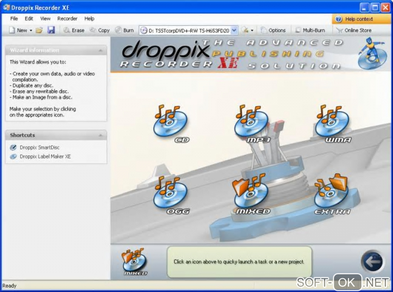Open the Edit menu
Screen dimensions: 393x292
29,18
